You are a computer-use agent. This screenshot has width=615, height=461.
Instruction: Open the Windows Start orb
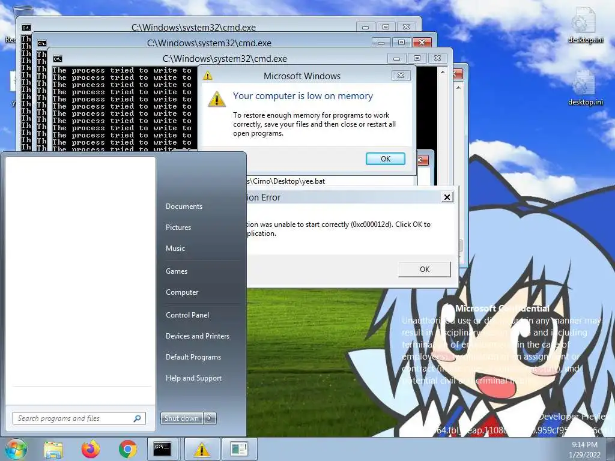pos(16,449)
